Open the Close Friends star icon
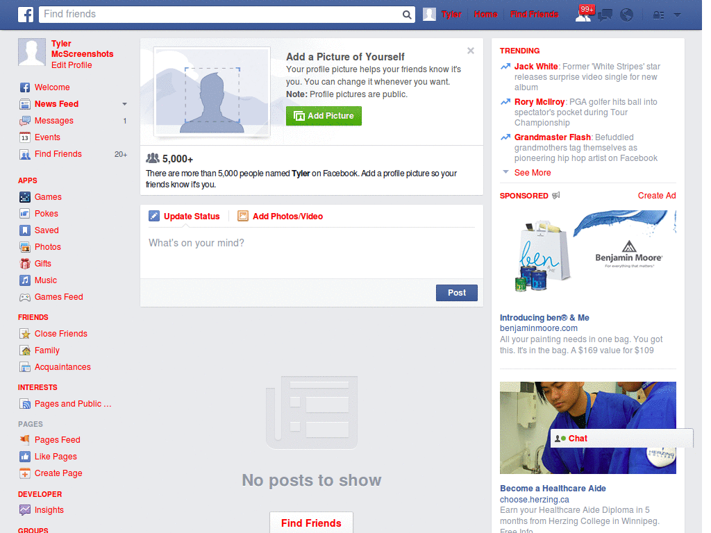The image size is (711, 533). click(25, 334)
